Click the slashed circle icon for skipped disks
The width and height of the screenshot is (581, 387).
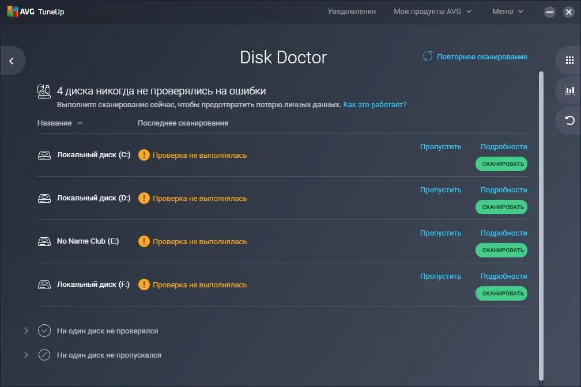click(x=44, y=355)
